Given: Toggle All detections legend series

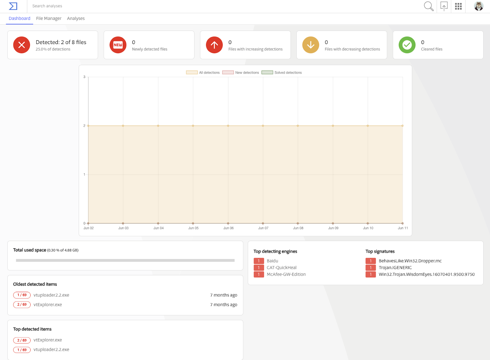Looking at the screenshot, I should [203, 72].
